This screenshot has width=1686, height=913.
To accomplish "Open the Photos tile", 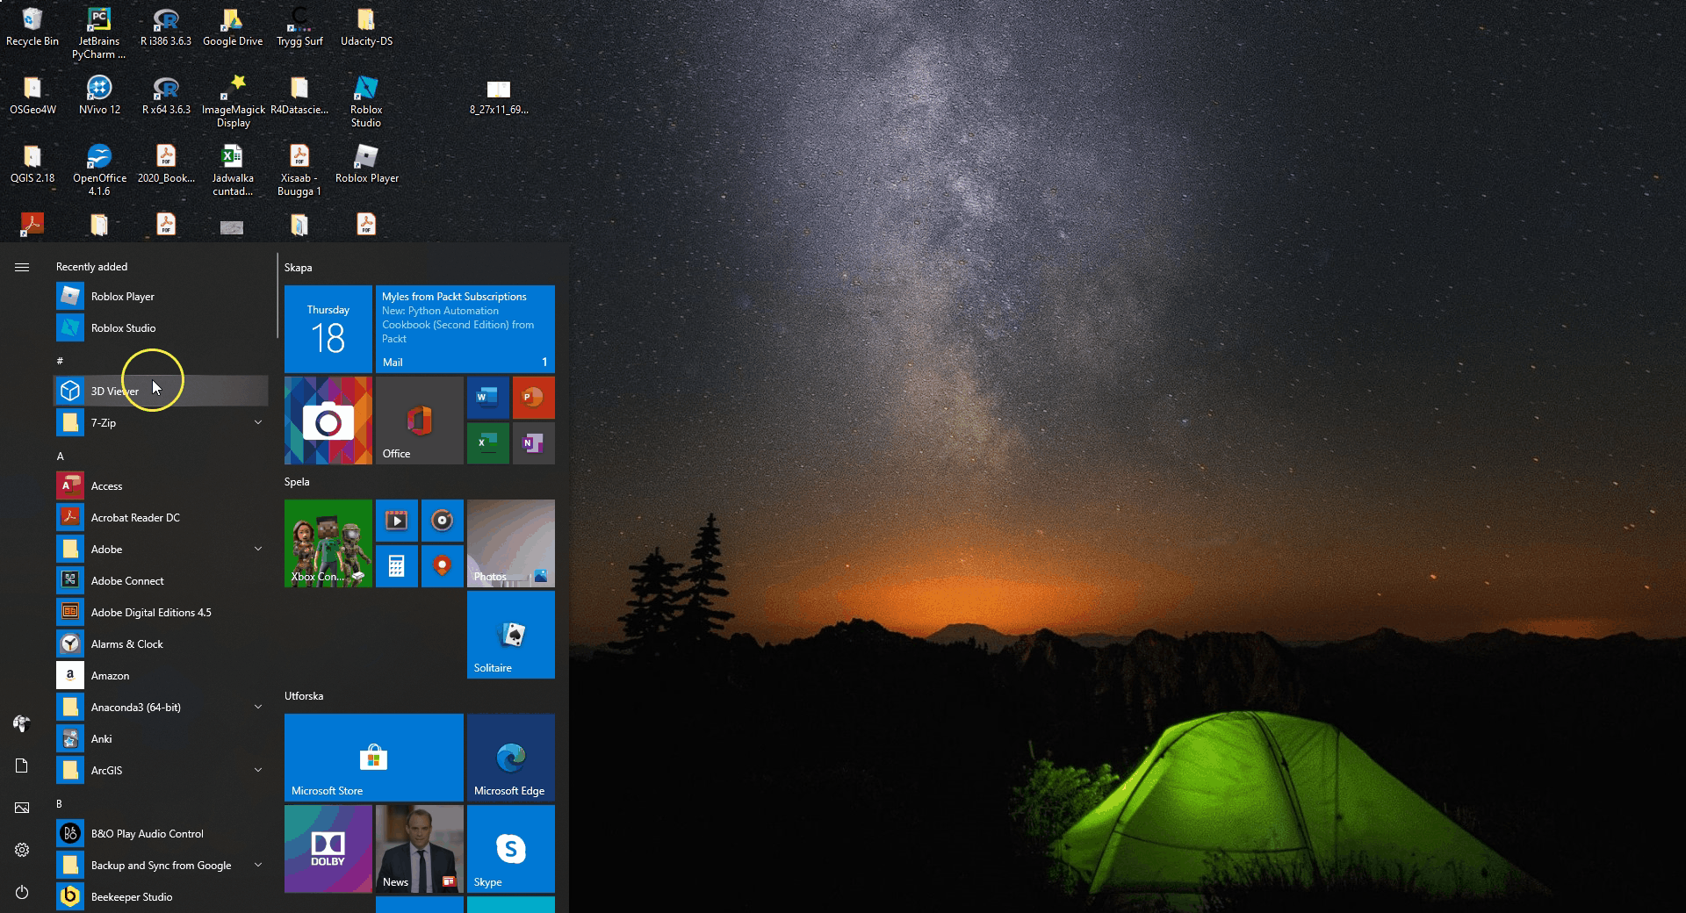I will point(511,543).
